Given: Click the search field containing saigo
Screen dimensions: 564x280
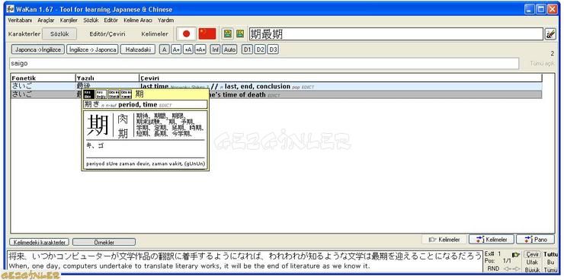Looking at the screenshot, I should tap(264, 64).
